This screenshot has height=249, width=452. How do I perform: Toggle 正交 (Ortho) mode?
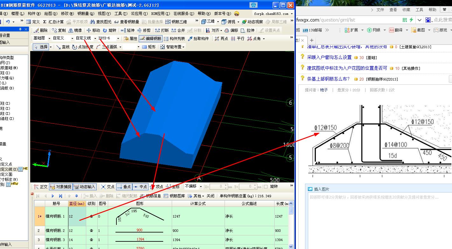41,187
